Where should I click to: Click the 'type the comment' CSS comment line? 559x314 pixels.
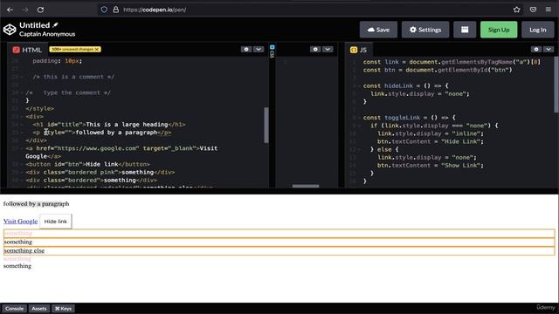coord(68,92)
